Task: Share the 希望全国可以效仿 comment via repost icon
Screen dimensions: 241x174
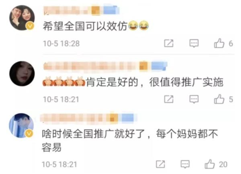Action: pos(169,43)
